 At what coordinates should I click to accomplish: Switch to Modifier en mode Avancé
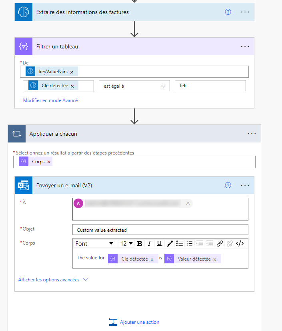50,100
